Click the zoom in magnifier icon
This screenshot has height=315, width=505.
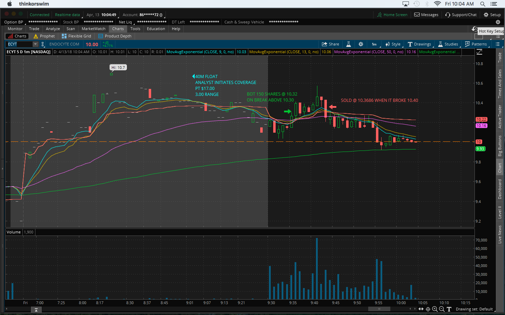[435, 309]
